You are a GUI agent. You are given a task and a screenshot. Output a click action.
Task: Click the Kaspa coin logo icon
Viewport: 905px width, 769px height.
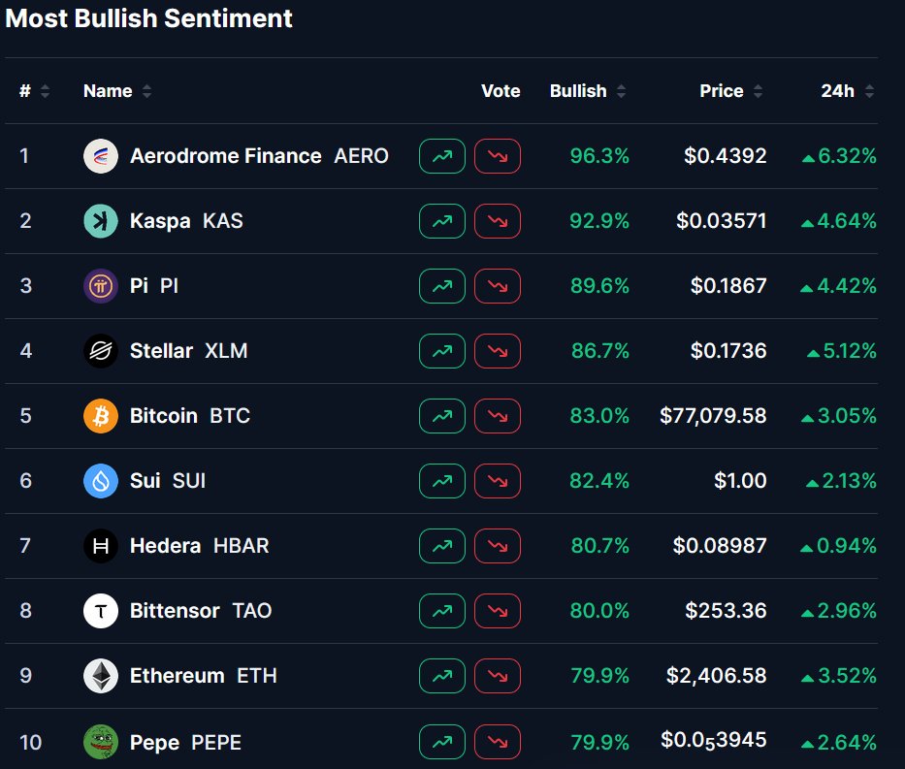point(101,221)
